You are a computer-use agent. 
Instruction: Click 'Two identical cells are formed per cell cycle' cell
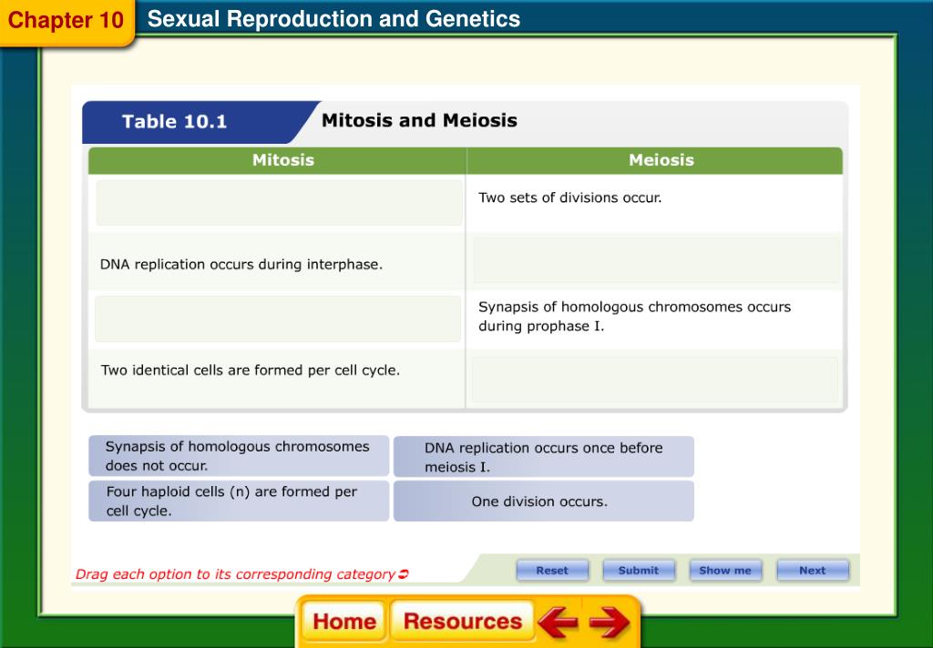(277, 378)
